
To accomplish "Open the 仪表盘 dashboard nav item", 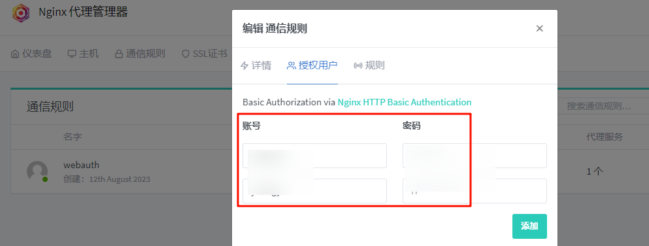I will [31, 54].
